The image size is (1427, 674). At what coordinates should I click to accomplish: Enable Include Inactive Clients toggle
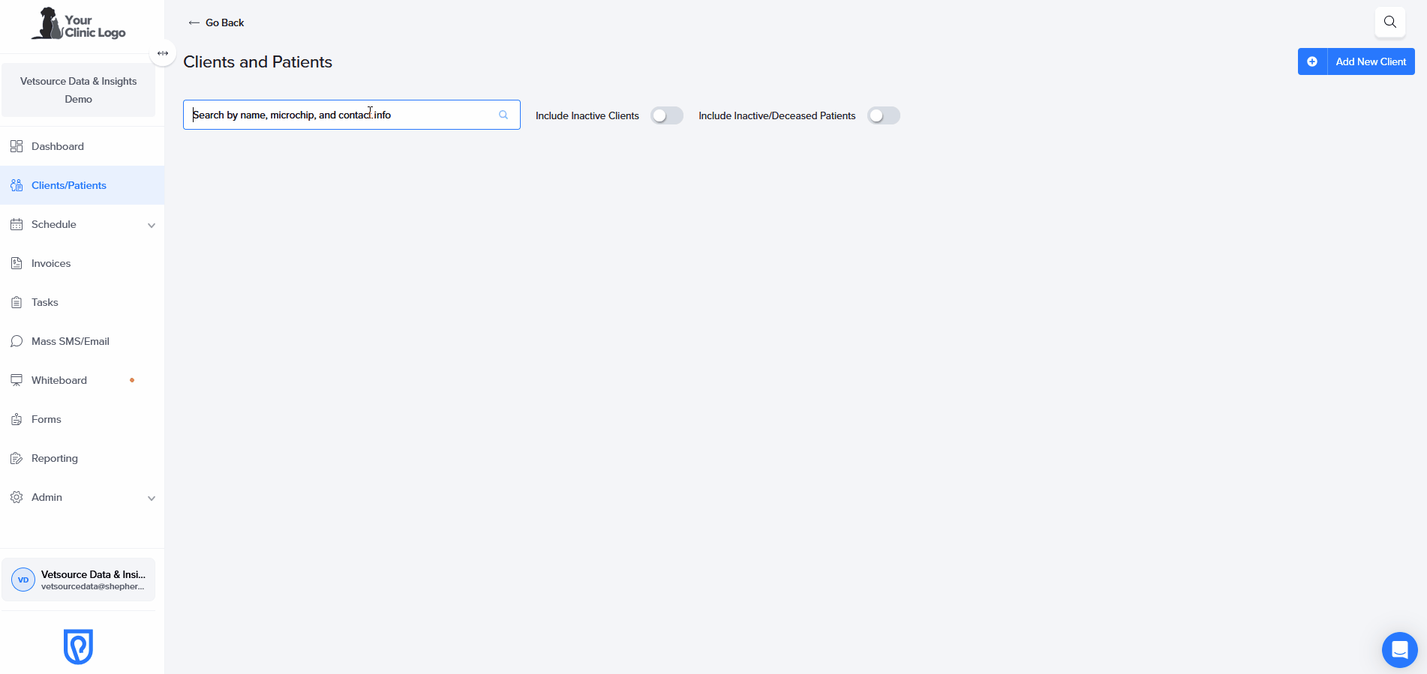[666, 115]
